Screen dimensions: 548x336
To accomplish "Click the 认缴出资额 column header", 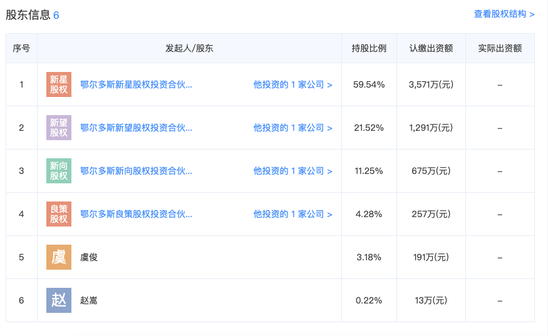I will 431,48.
